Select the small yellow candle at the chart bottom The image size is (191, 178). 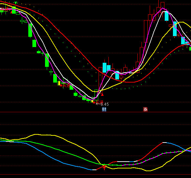(92, 101)
